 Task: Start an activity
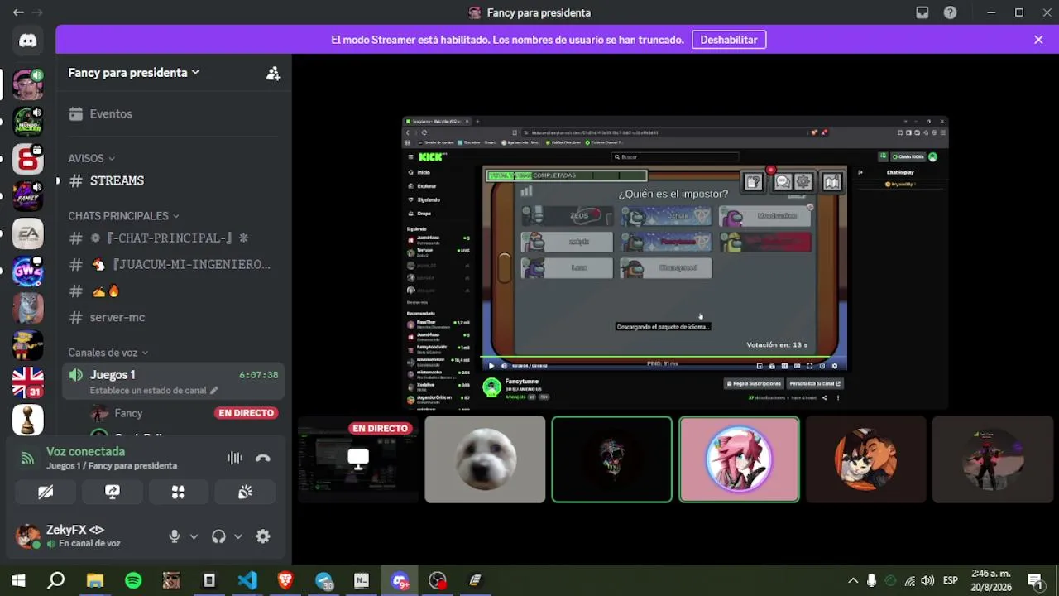point(178,492)
